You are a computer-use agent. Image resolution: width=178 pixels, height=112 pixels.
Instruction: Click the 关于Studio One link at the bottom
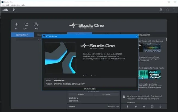tap(113, 107)
